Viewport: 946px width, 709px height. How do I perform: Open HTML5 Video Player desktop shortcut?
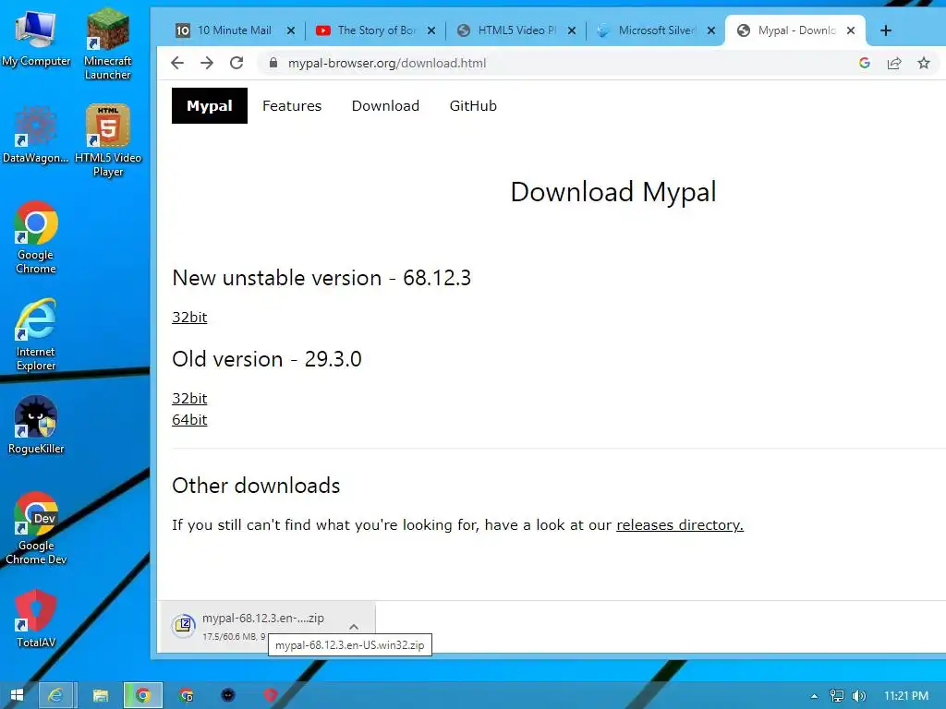pos(108,140)
